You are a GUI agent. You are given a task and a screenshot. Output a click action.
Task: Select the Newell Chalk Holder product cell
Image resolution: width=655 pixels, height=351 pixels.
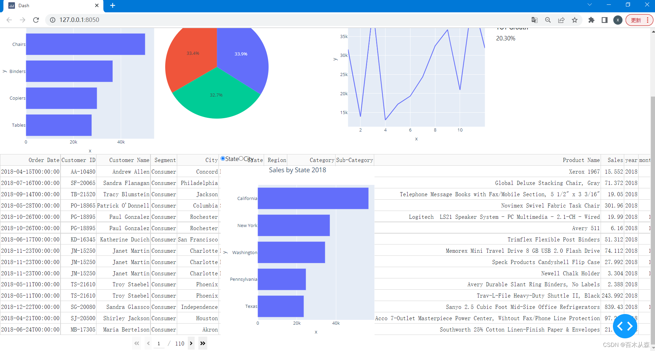[487, 273]
